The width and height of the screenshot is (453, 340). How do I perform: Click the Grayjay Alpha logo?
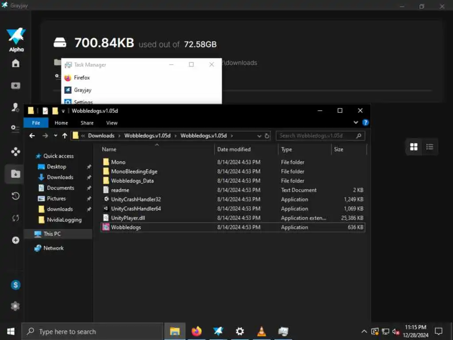[16, 39]
